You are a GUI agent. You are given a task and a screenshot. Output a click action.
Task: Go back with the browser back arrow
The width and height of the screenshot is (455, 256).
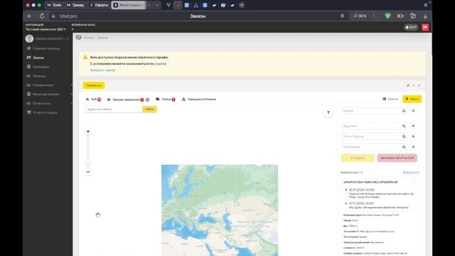pyautogui.click(x=29, y=16)
